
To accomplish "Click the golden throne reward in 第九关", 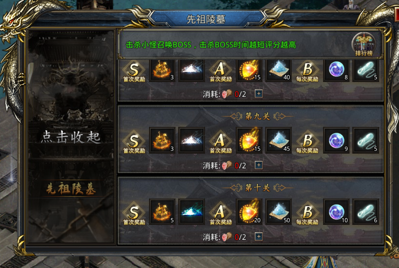I will [162, 140].
